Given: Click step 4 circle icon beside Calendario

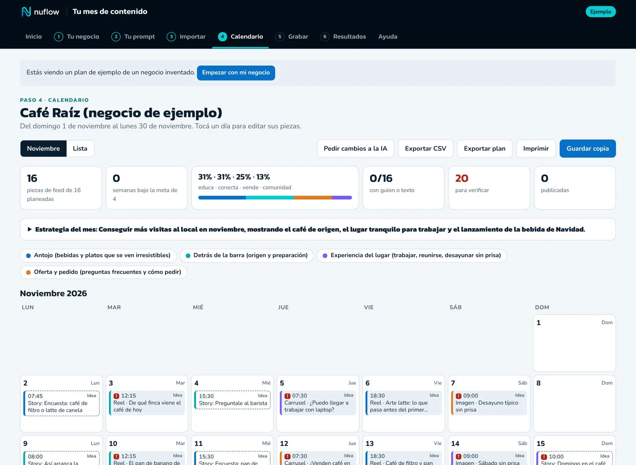Looking at the screenshot, I should pyautogui.click(x=222, y=37).
